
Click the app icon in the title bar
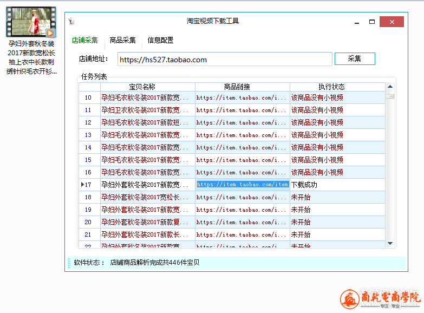pyautogui.click(x=71, y=21)
